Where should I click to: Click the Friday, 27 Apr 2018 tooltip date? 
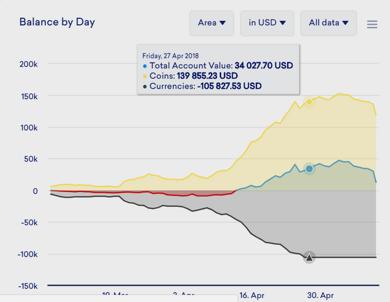point(171,56)
